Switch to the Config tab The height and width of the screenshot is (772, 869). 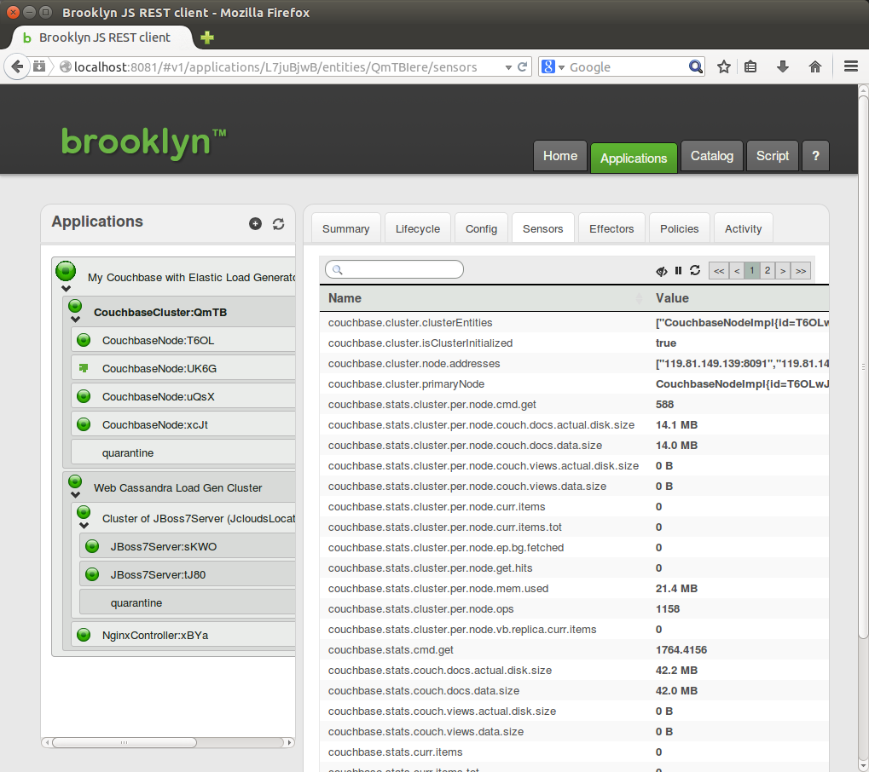click(x=481, y=228)
